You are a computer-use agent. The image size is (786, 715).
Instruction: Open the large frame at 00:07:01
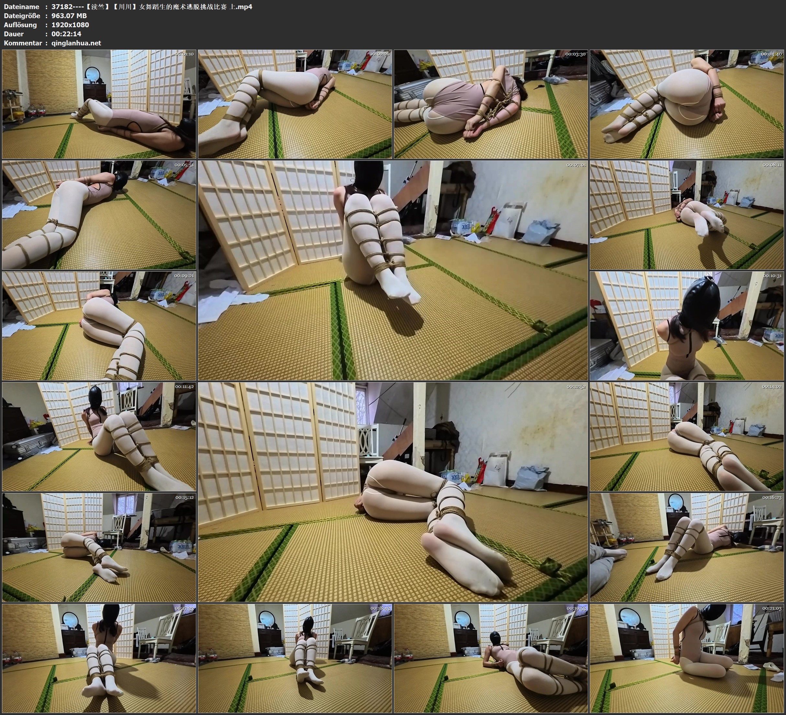393,270
